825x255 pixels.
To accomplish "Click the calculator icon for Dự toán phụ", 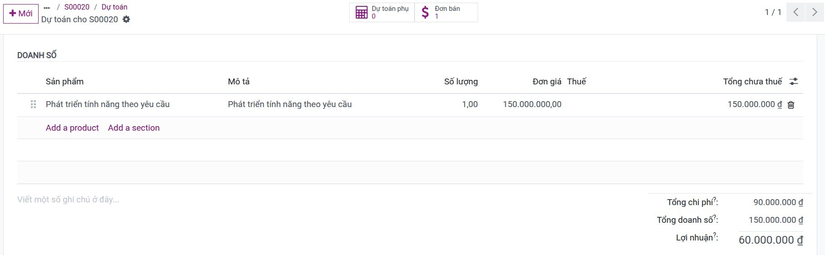I will [361, 12].
